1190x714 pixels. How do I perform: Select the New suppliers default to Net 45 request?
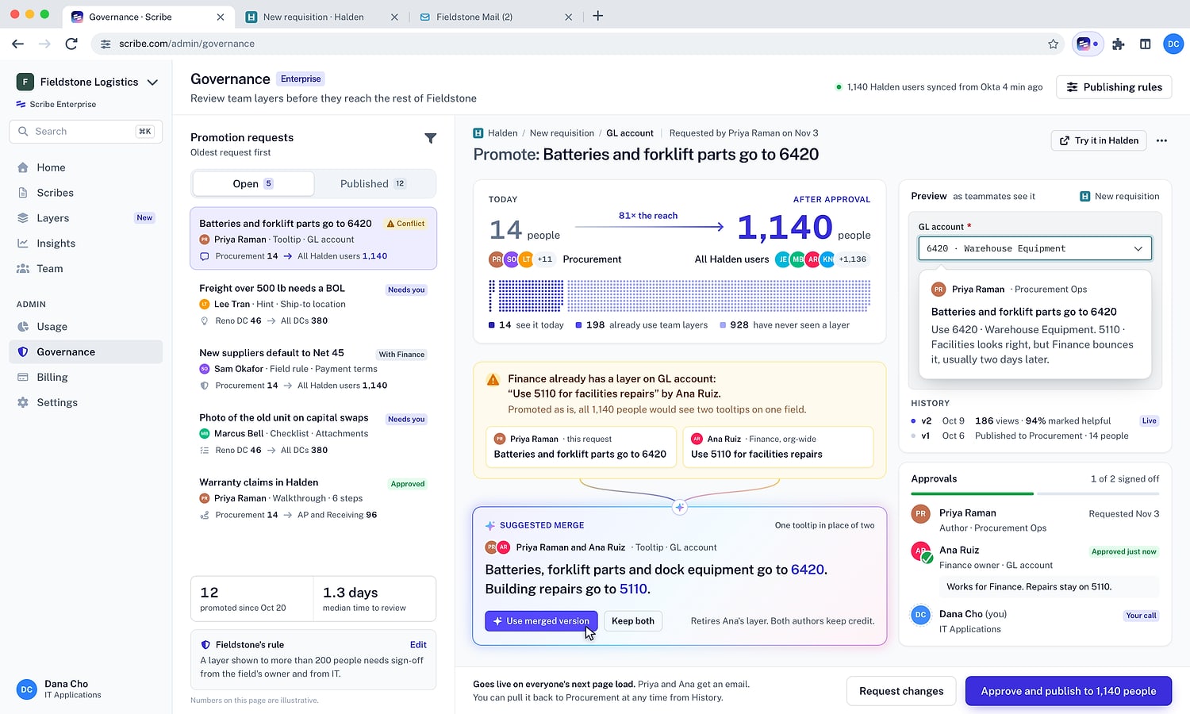pyautogui.click(x=313, y=369)
